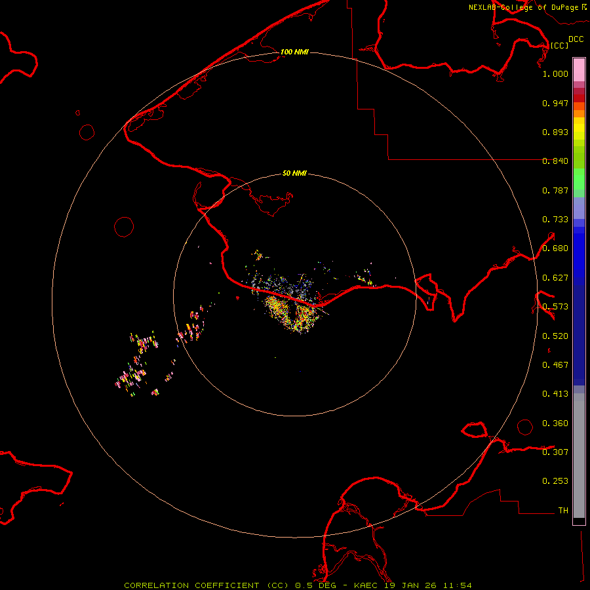Click the TH threshold label
590x590 pixels.
pyautogui.click(x=563, y=511)
